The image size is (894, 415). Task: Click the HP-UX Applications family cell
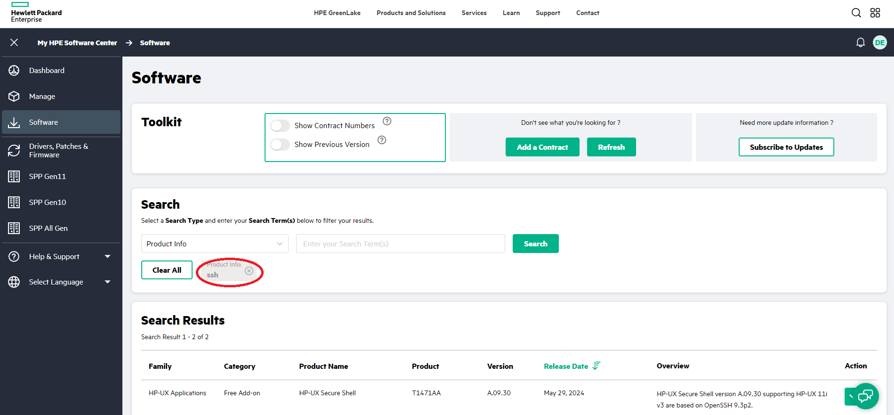tap(177, 393)
